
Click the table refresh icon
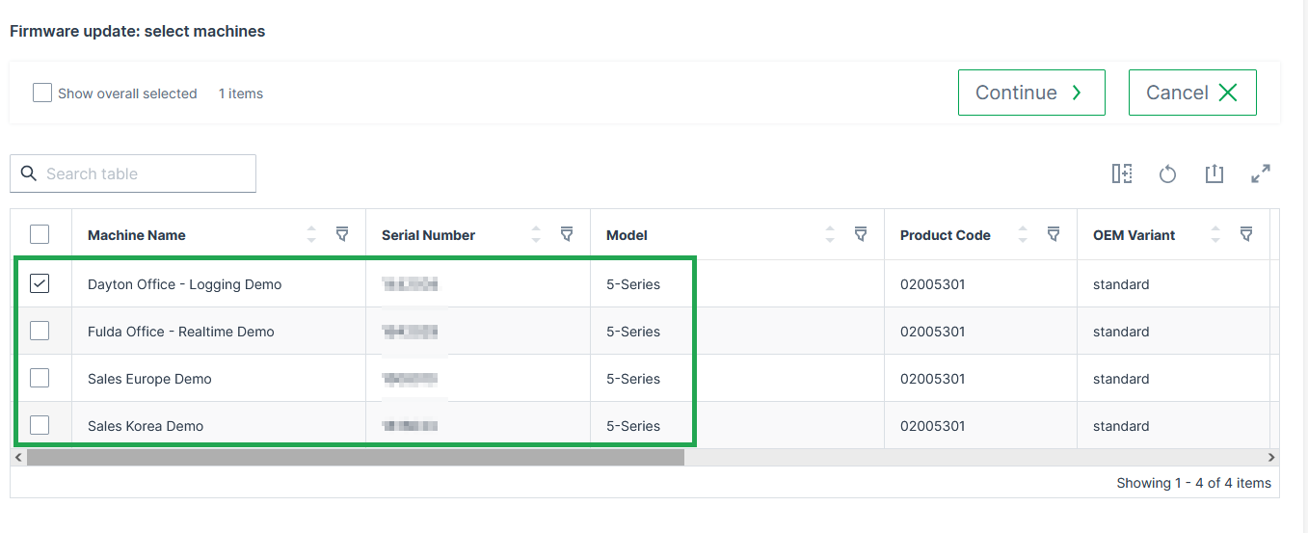pos(1167,173)
